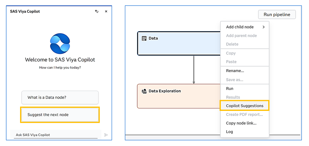The width and height of the screenshot is (309, 146).
Task: Click the connector arrow between nodes
Action: coord(194,70)
